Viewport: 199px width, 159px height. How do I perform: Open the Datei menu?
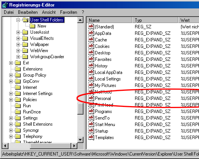(x=9, y=12)
